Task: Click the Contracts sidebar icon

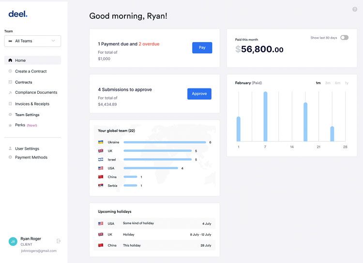Action: coord(10,82)
